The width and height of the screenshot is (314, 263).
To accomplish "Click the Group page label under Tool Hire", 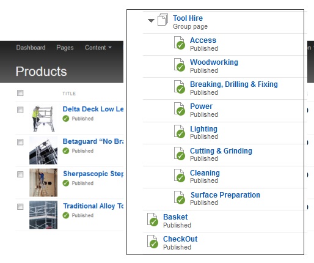I will (x=190, y=26).
